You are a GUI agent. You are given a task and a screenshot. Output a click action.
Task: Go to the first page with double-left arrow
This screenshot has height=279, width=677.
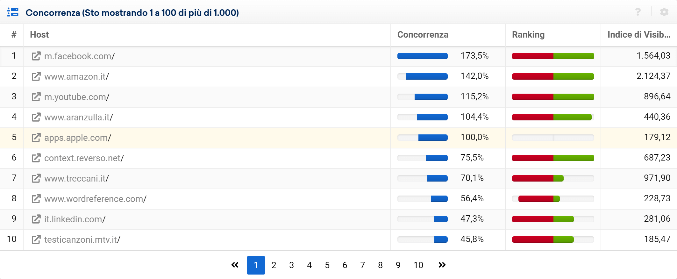[235, 265]
